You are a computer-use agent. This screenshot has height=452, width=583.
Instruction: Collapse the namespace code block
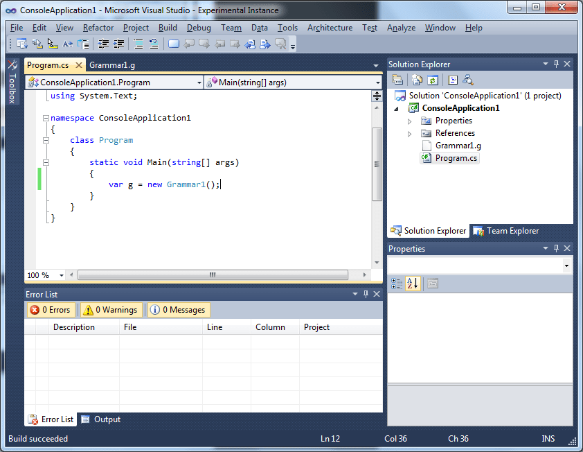pos(46,118)
